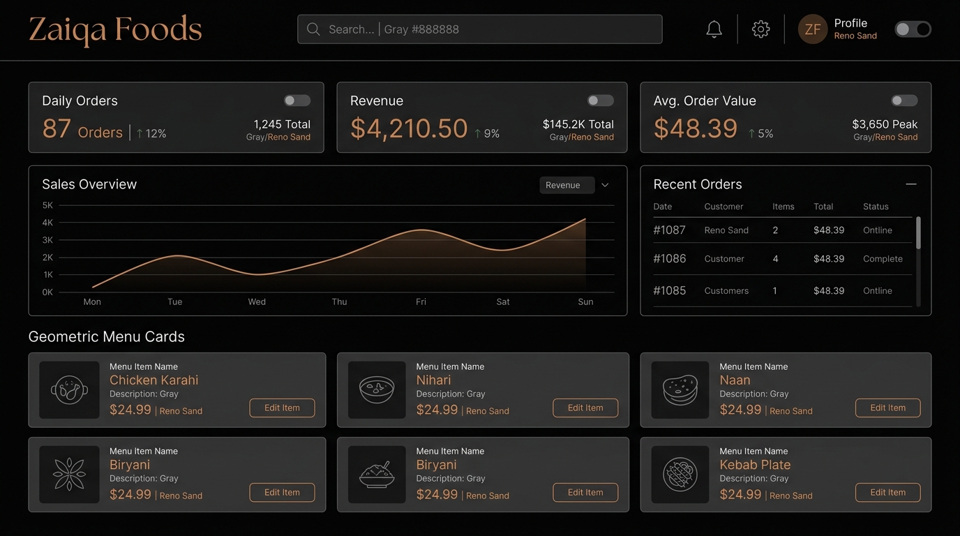960x536 pixels.
Task: Click Edit Item on rice-bowl Biryani card
Action: coord(585,492)
